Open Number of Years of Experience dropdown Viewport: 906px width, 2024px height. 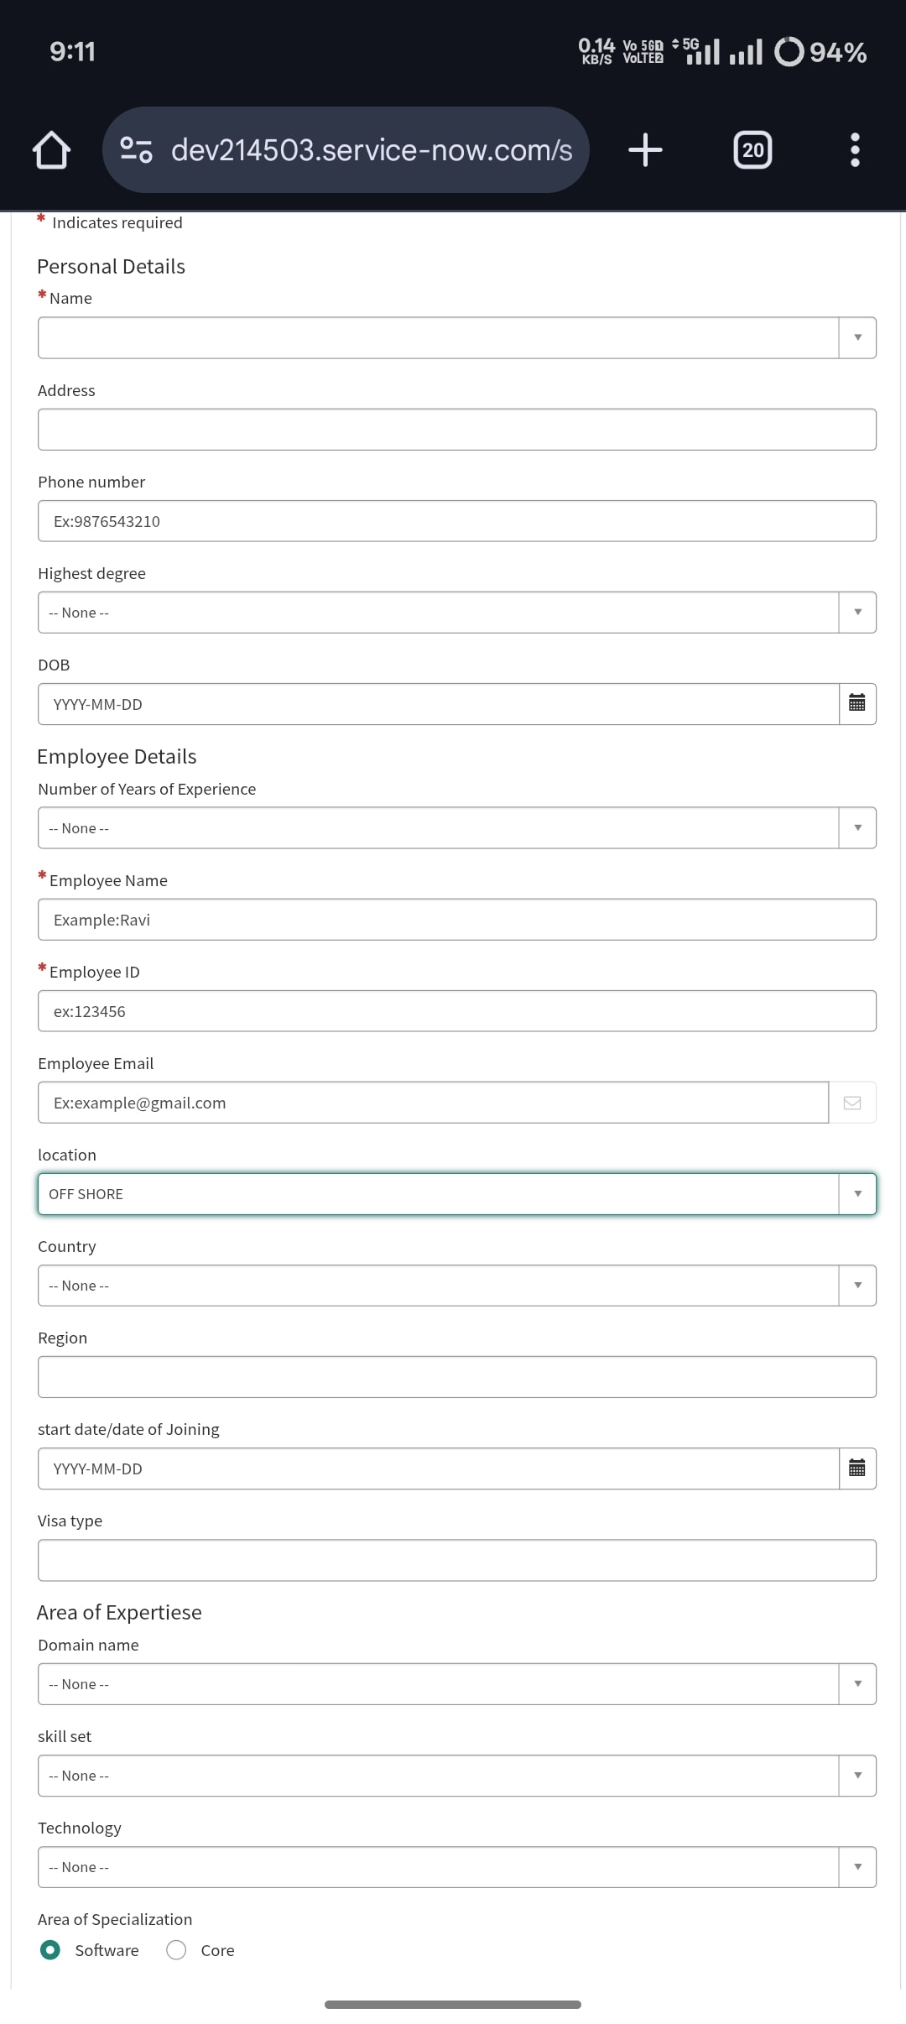click(x=457, y=828)
